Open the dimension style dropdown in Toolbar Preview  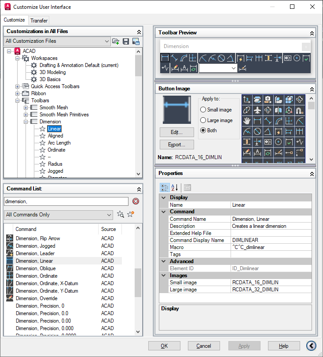(x=218, y=68)
